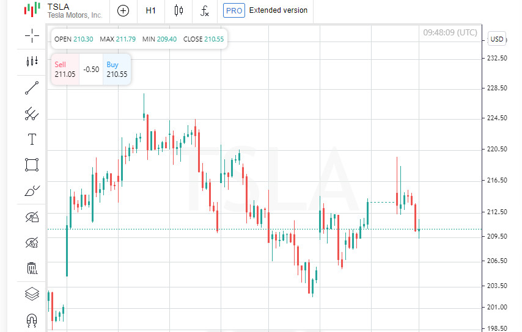Image resolution: width=522 pixels, height=332 pixels.
Task: Click the 209.50 price axis label
Action: [497, 236]
